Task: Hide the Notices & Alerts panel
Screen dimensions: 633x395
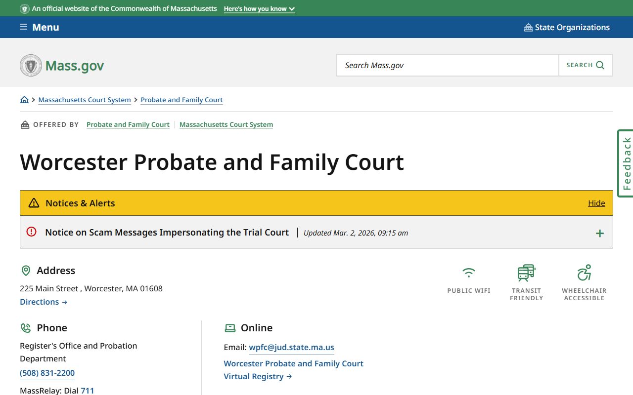Action: pos(596,203)
